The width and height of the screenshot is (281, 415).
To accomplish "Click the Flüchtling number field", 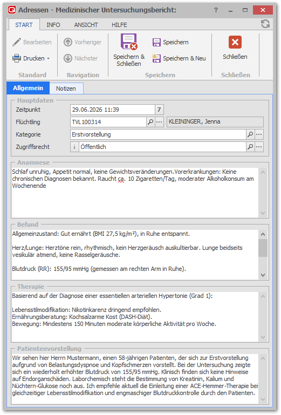I will tap(108, 122).
